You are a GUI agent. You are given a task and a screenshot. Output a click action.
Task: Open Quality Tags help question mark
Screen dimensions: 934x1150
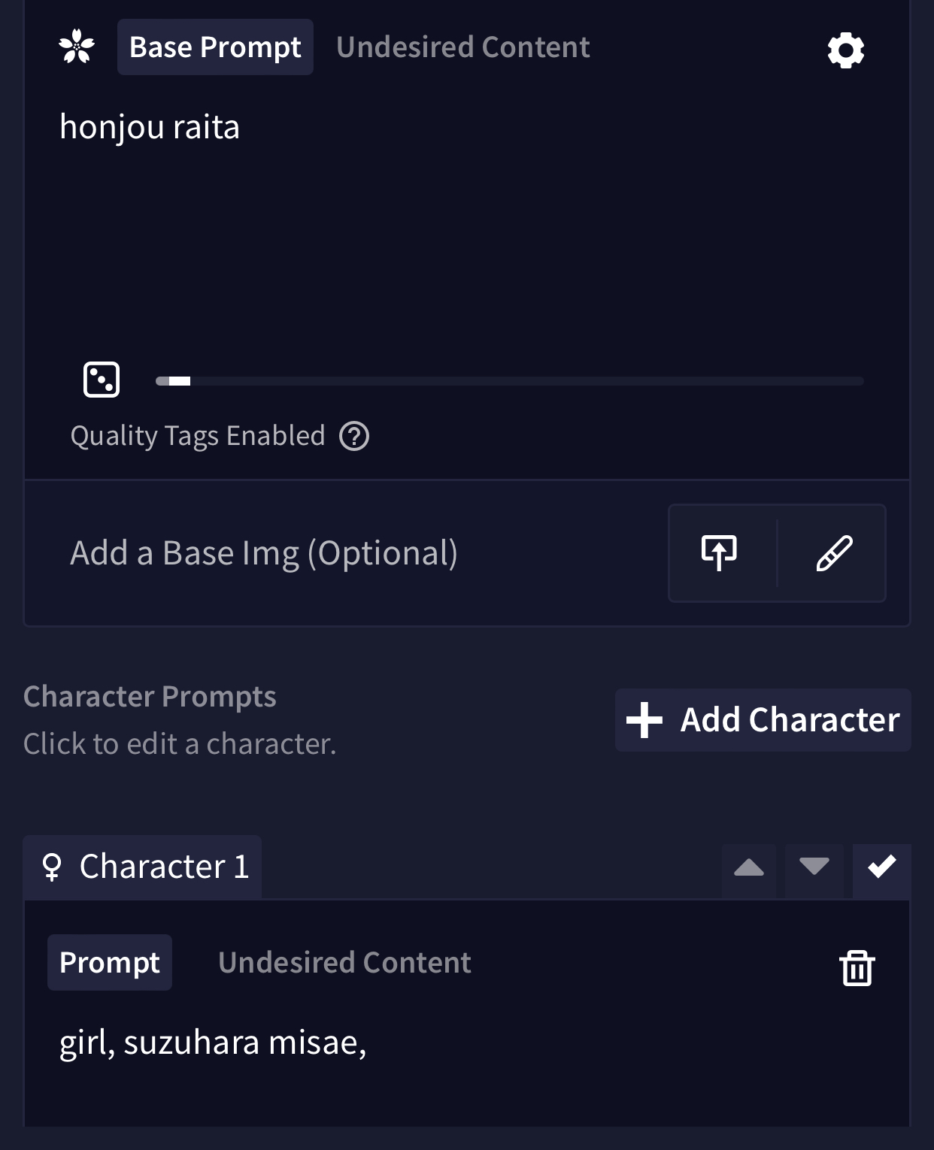tap(354, 436)
